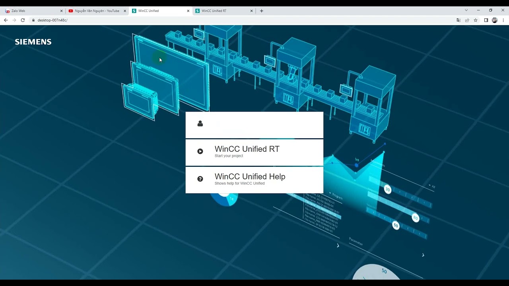Screen dimensions: 509x286
Task: Minimize the browser window
Action: 478,10
